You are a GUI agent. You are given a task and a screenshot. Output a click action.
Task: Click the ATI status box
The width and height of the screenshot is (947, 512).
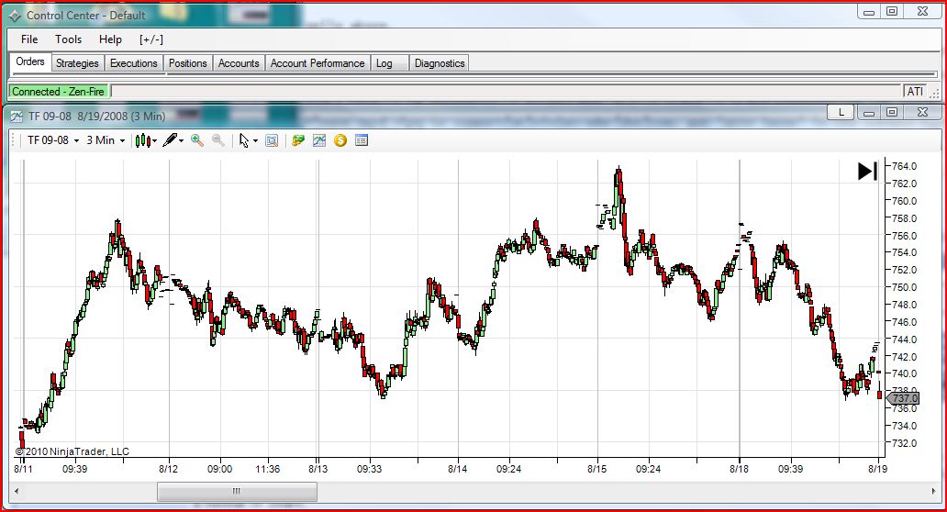(915, 92)
